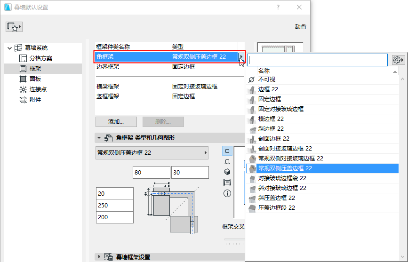Click the 对接玻璃边框段 22 profile icon

[x=252, y=179]
